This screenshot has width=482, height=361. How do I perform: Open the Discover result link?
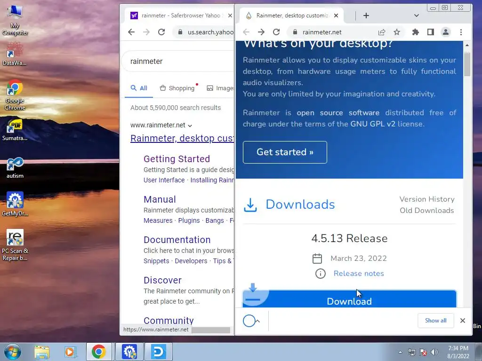point(162,280)
